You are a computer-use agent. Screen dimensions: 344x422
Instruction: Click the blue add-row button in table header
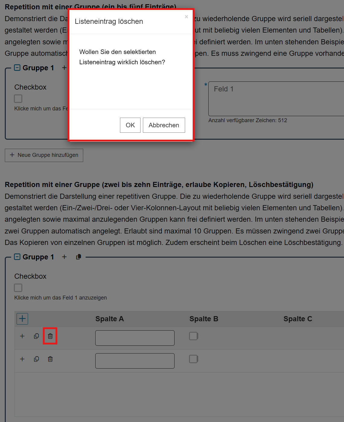tap(22, 319)
